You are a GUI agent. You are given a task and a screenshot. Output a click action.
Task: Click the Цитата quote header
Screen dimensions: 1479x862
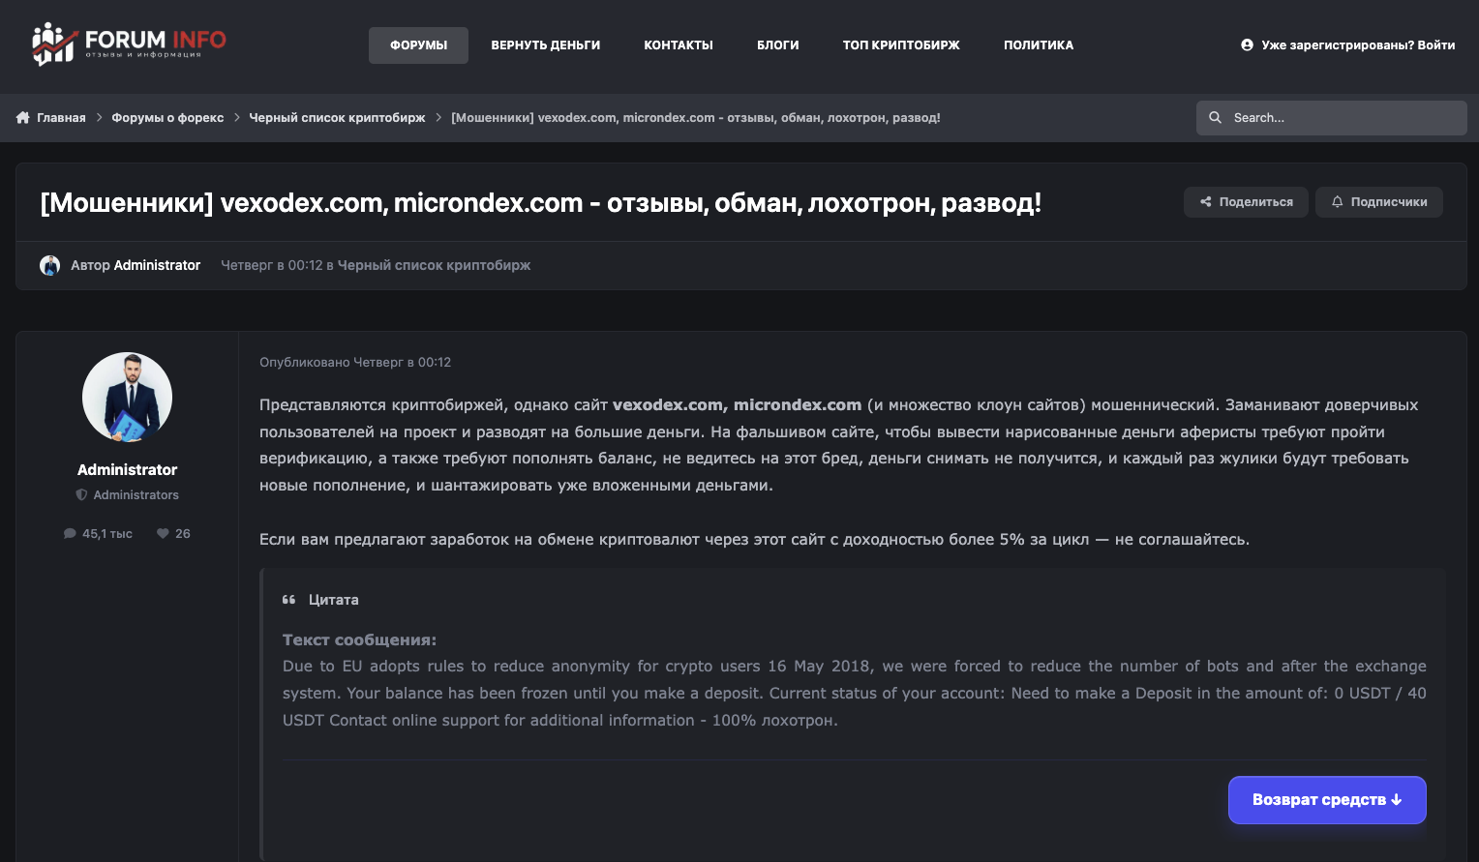point(333,600)
